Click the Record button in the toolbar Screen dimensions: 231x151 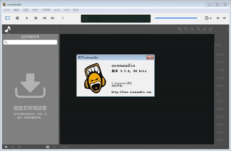17,18
